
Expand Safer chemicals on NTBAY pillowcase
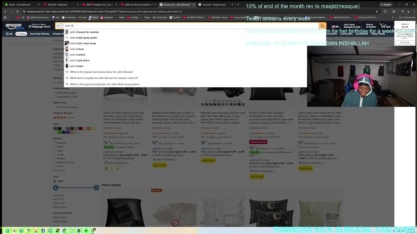point(262,171)
